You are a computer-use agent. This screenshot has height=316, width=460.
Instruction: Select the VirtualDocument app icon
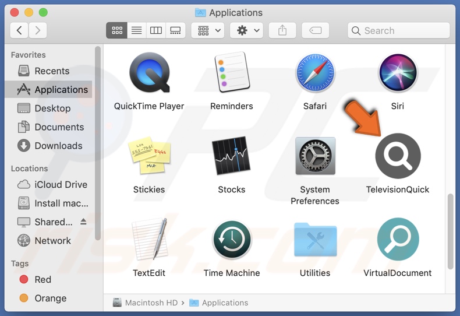tap(398, 239)
